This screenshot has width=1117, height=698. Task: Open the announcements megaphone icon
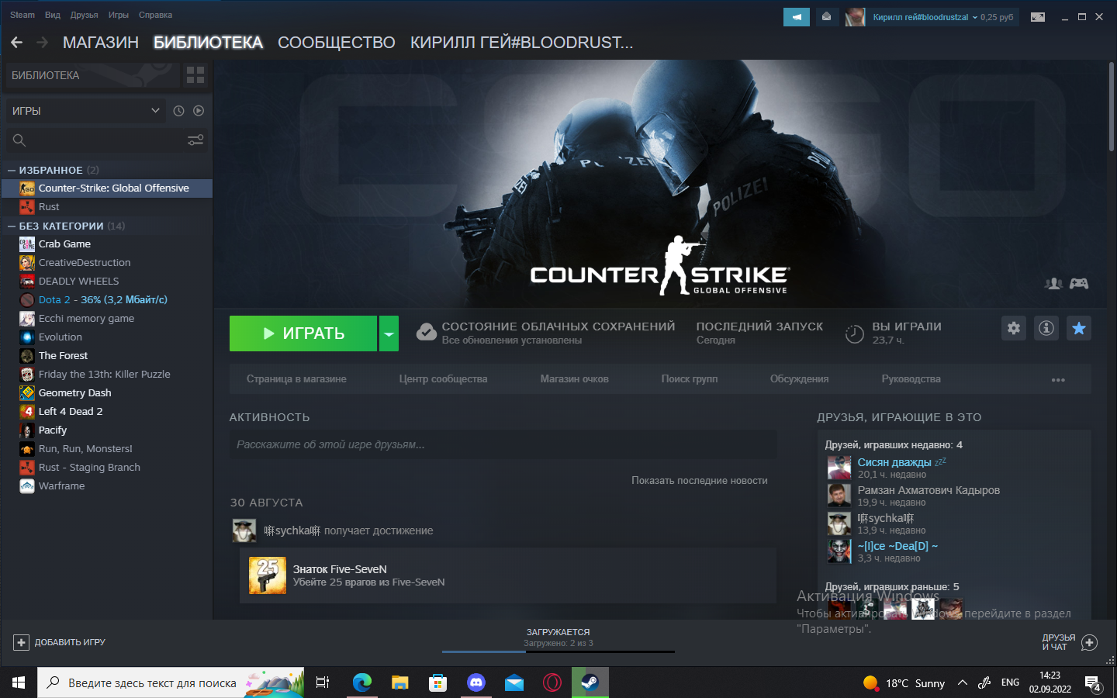[797, 17]
